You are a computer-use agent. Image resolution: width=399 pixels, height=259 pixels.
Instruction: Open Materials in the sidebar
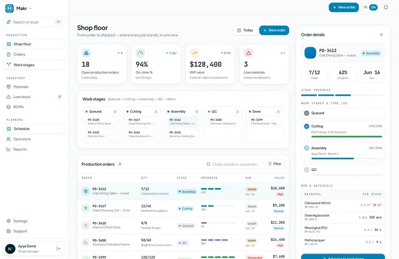34,87
